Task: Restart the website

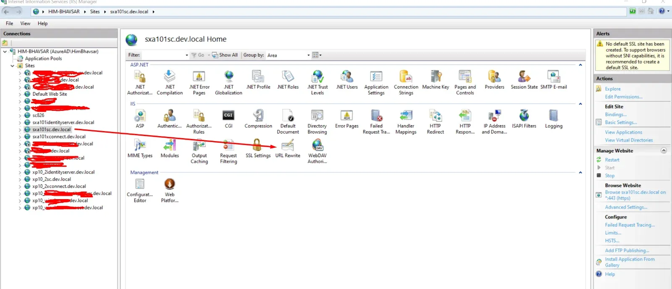Action: pyautogui.click(x=612, y=160)
